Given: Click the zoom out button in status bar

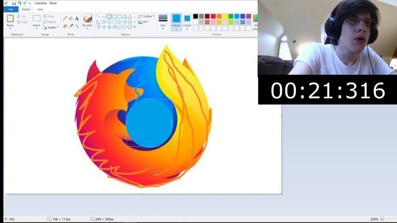Looking at the screenshot, I should pos(382,219).
